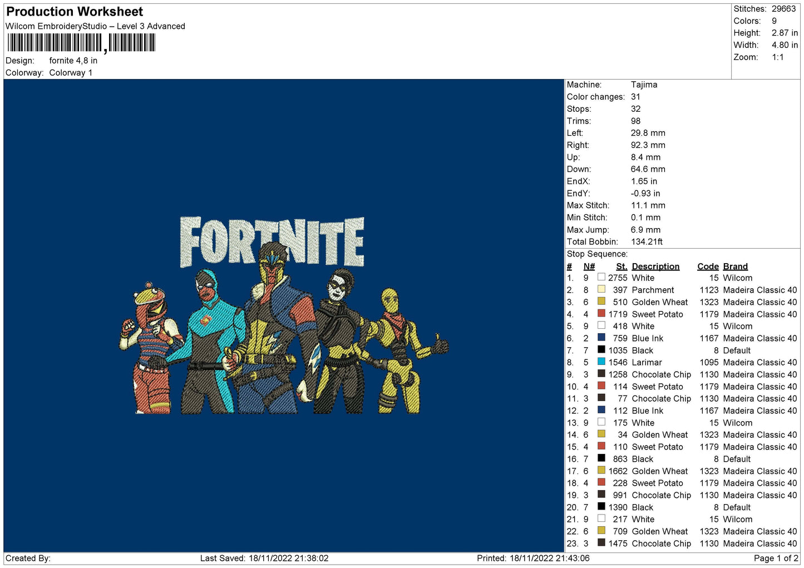Image resolution: width=804 pixels, height=568 pixels.
Task: Click the 'Colorway 1' value
Action: click(71, 73)
